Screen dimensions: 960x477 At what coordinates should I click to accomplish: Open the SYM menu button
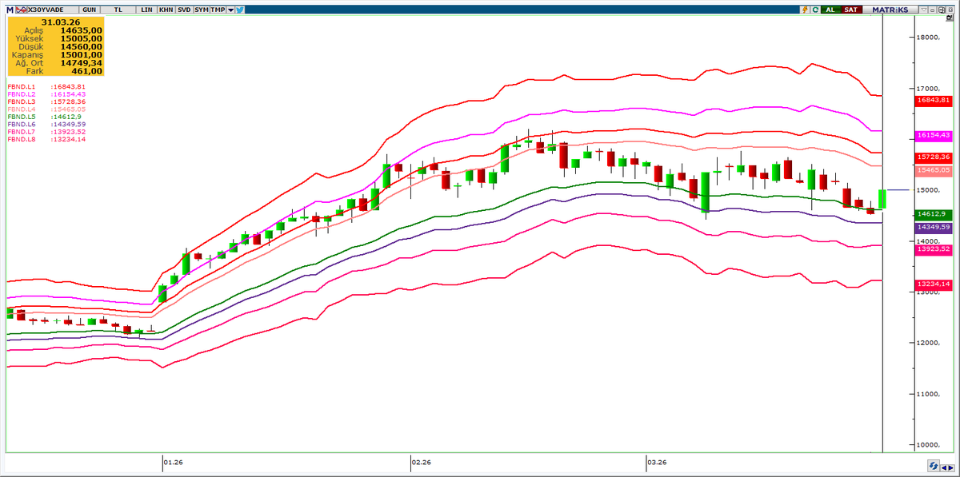[202, 10]
